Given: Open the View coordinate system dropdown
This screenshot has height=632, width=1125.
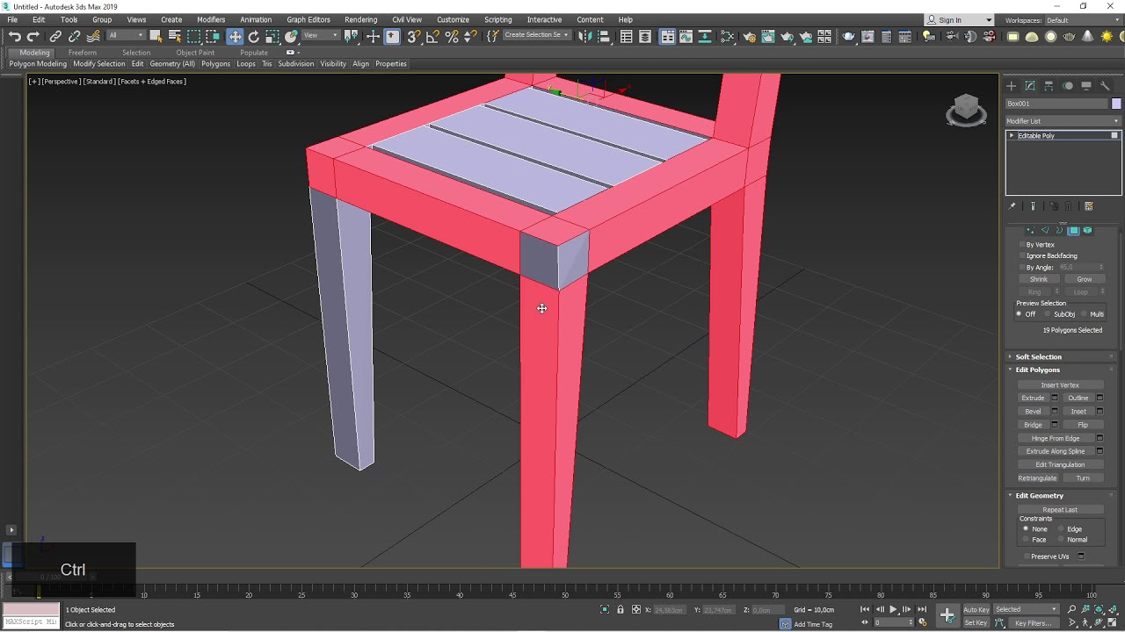Looking at the screenshot, I should (x=321, y=36).
